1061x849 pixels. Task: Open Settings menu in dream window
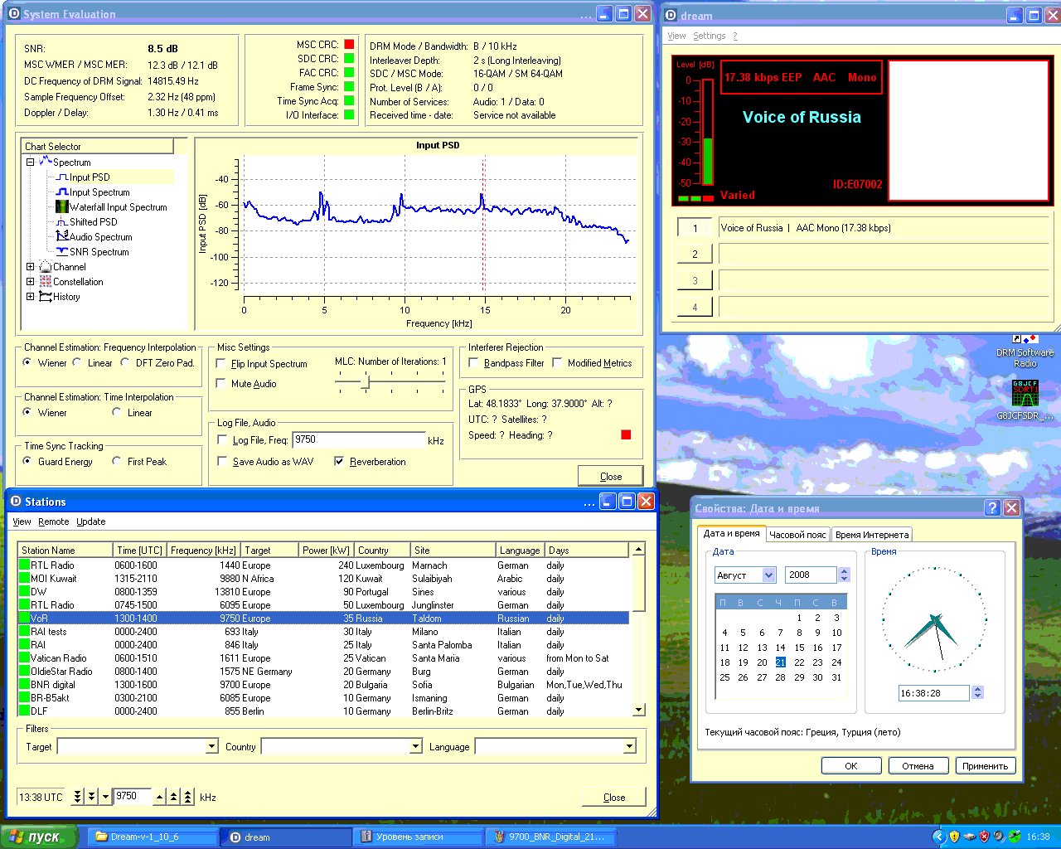710,36
